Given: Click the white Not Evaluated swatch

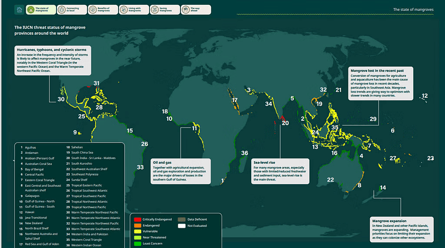Looking at the screenshot, I should coord(181,225).
